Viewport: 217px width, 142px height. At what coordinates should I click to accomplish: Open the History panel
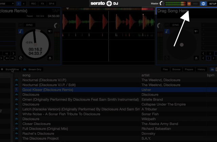click(x=201, y=69)
